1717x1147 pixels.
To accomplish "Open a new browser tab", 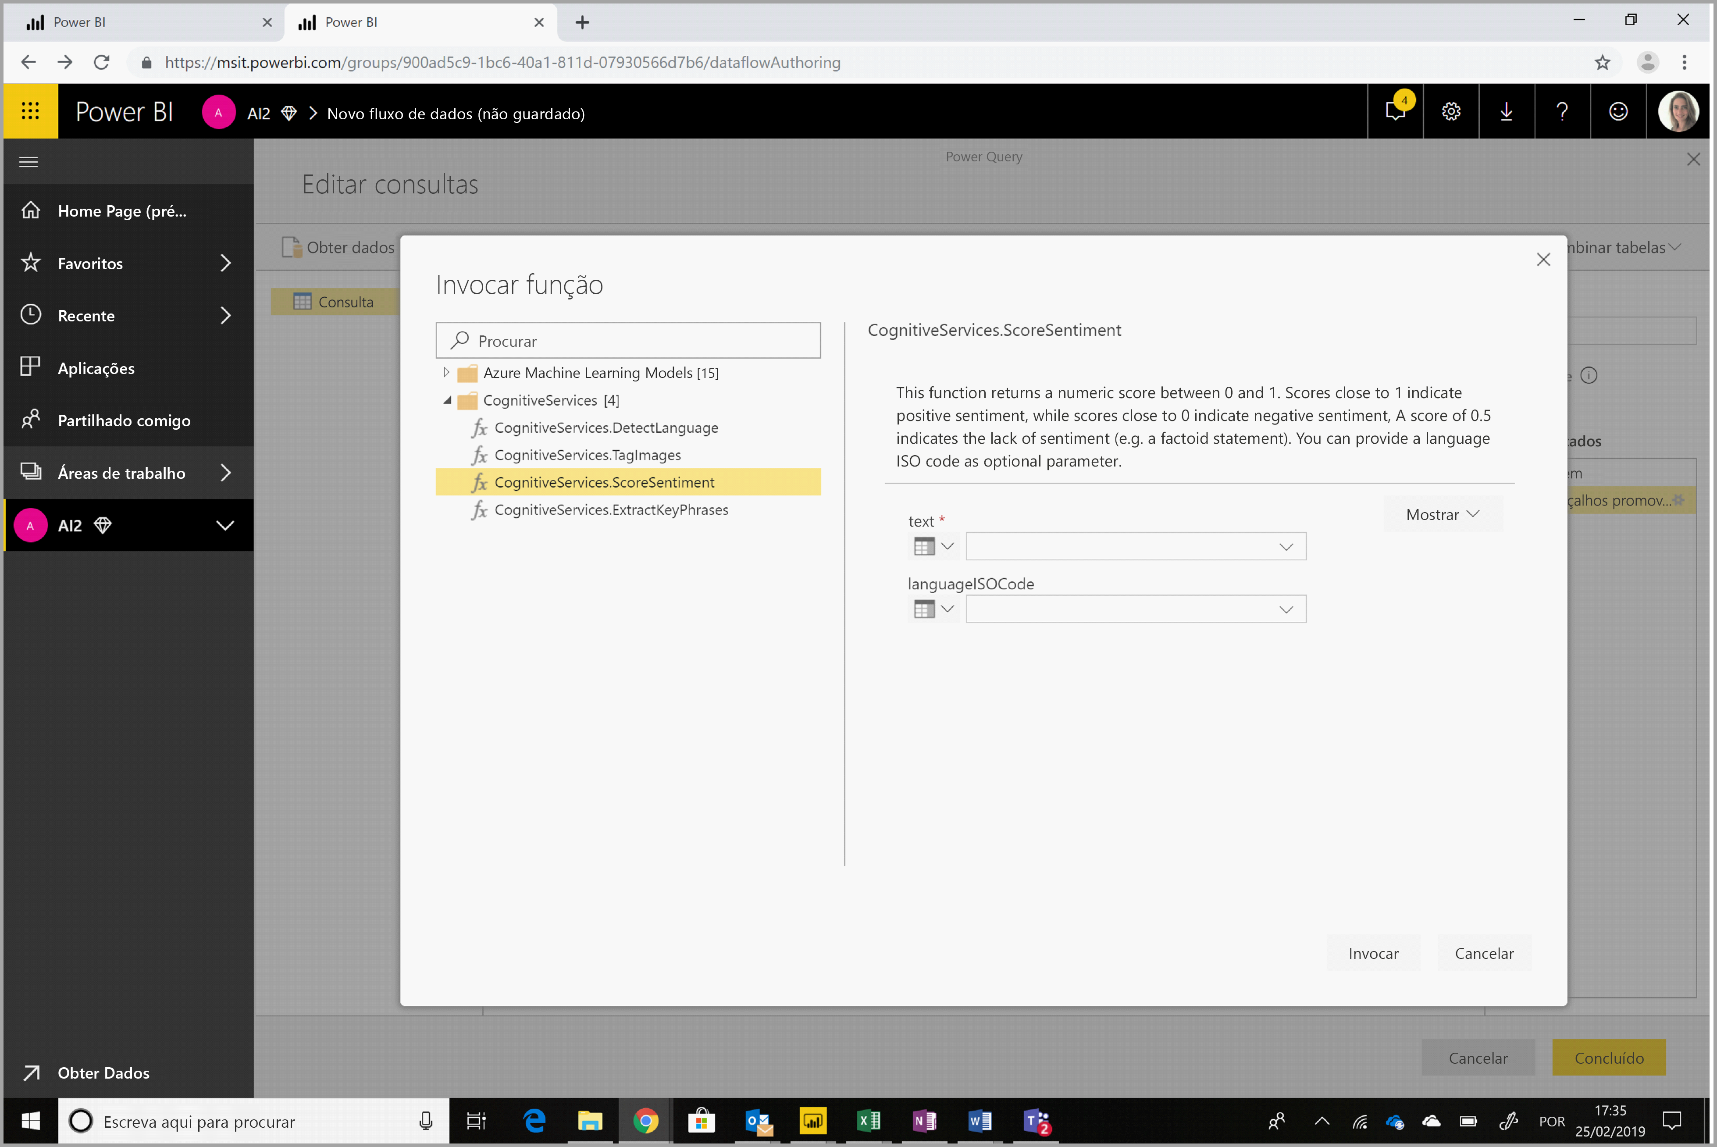I will tap(582, 23).
